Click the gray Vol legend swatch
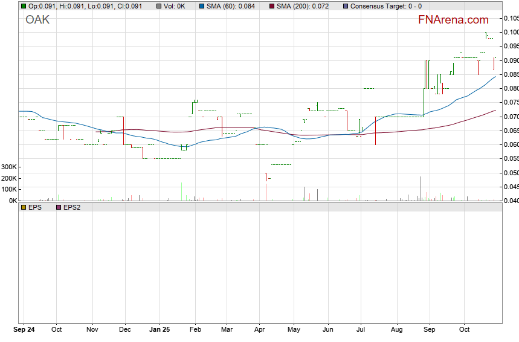Screen dimensions: 519x342 pyautogui.click(x=158, y=6)
